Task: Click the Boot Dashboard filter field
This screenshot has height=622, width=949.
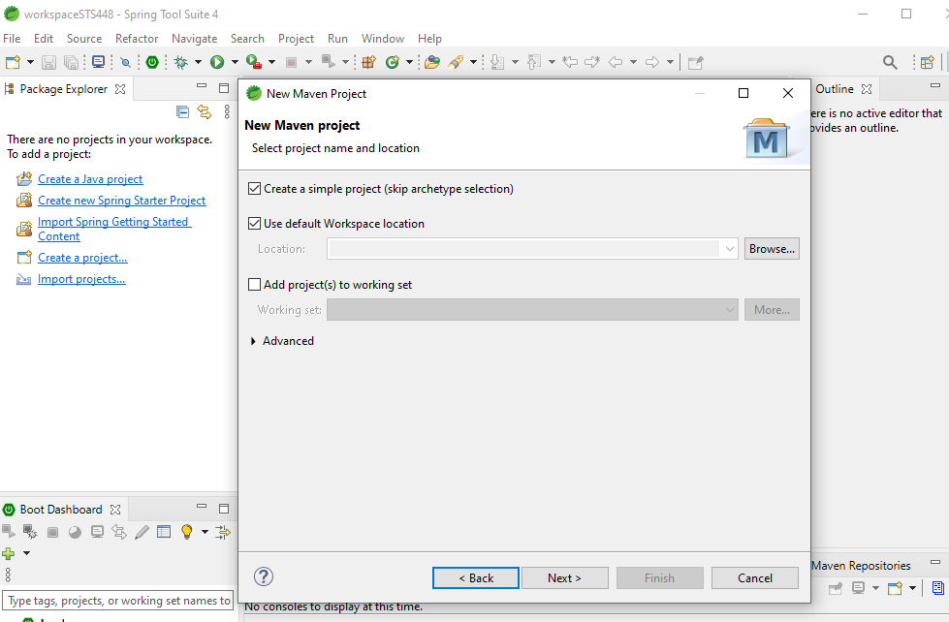Action: [x=116, y=599]
